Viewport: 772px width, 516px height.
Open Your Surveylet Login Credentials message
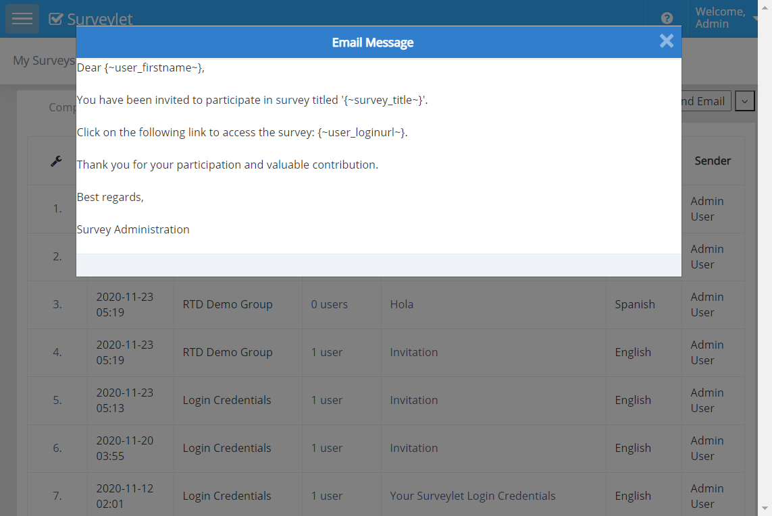pos(472,496)
